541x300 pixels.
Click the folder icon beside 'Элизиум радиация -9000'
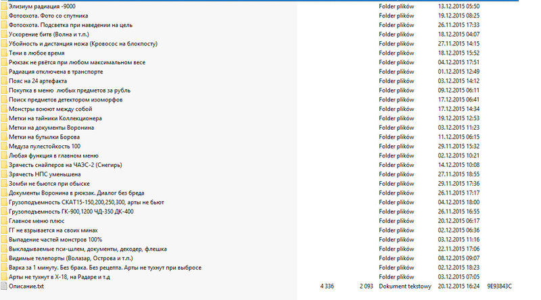pyautogui.click(x=3, y=5)
